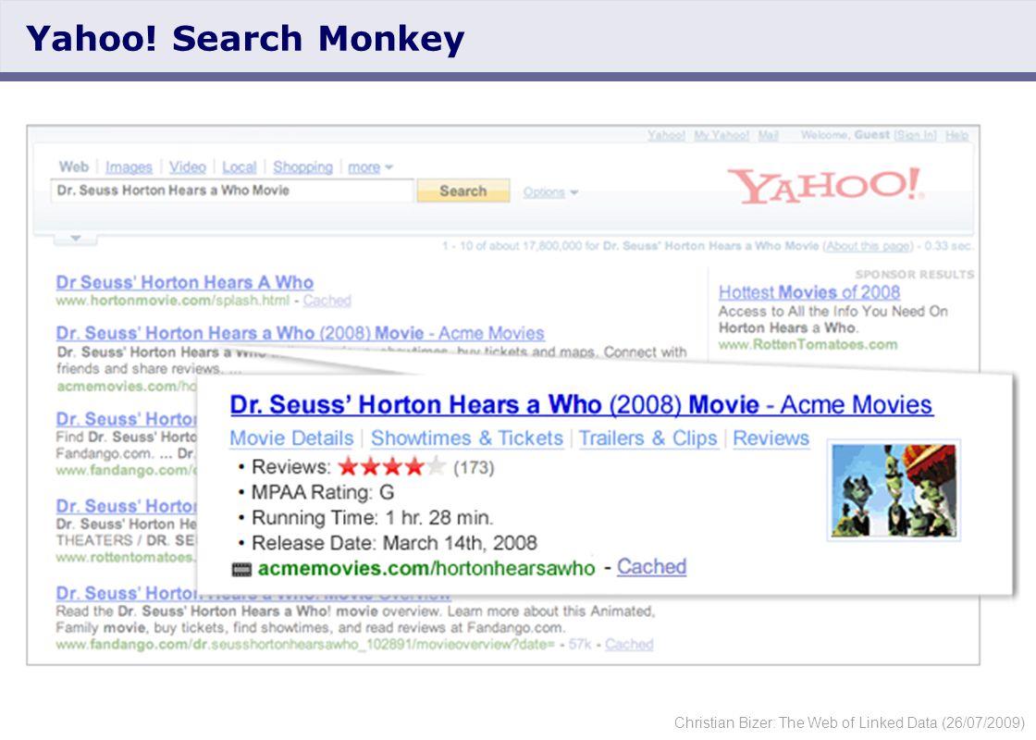Click the www.RottenTomatoes.com sponsor URL
Screen dimensions: 1036x740
tap(808, 344)
